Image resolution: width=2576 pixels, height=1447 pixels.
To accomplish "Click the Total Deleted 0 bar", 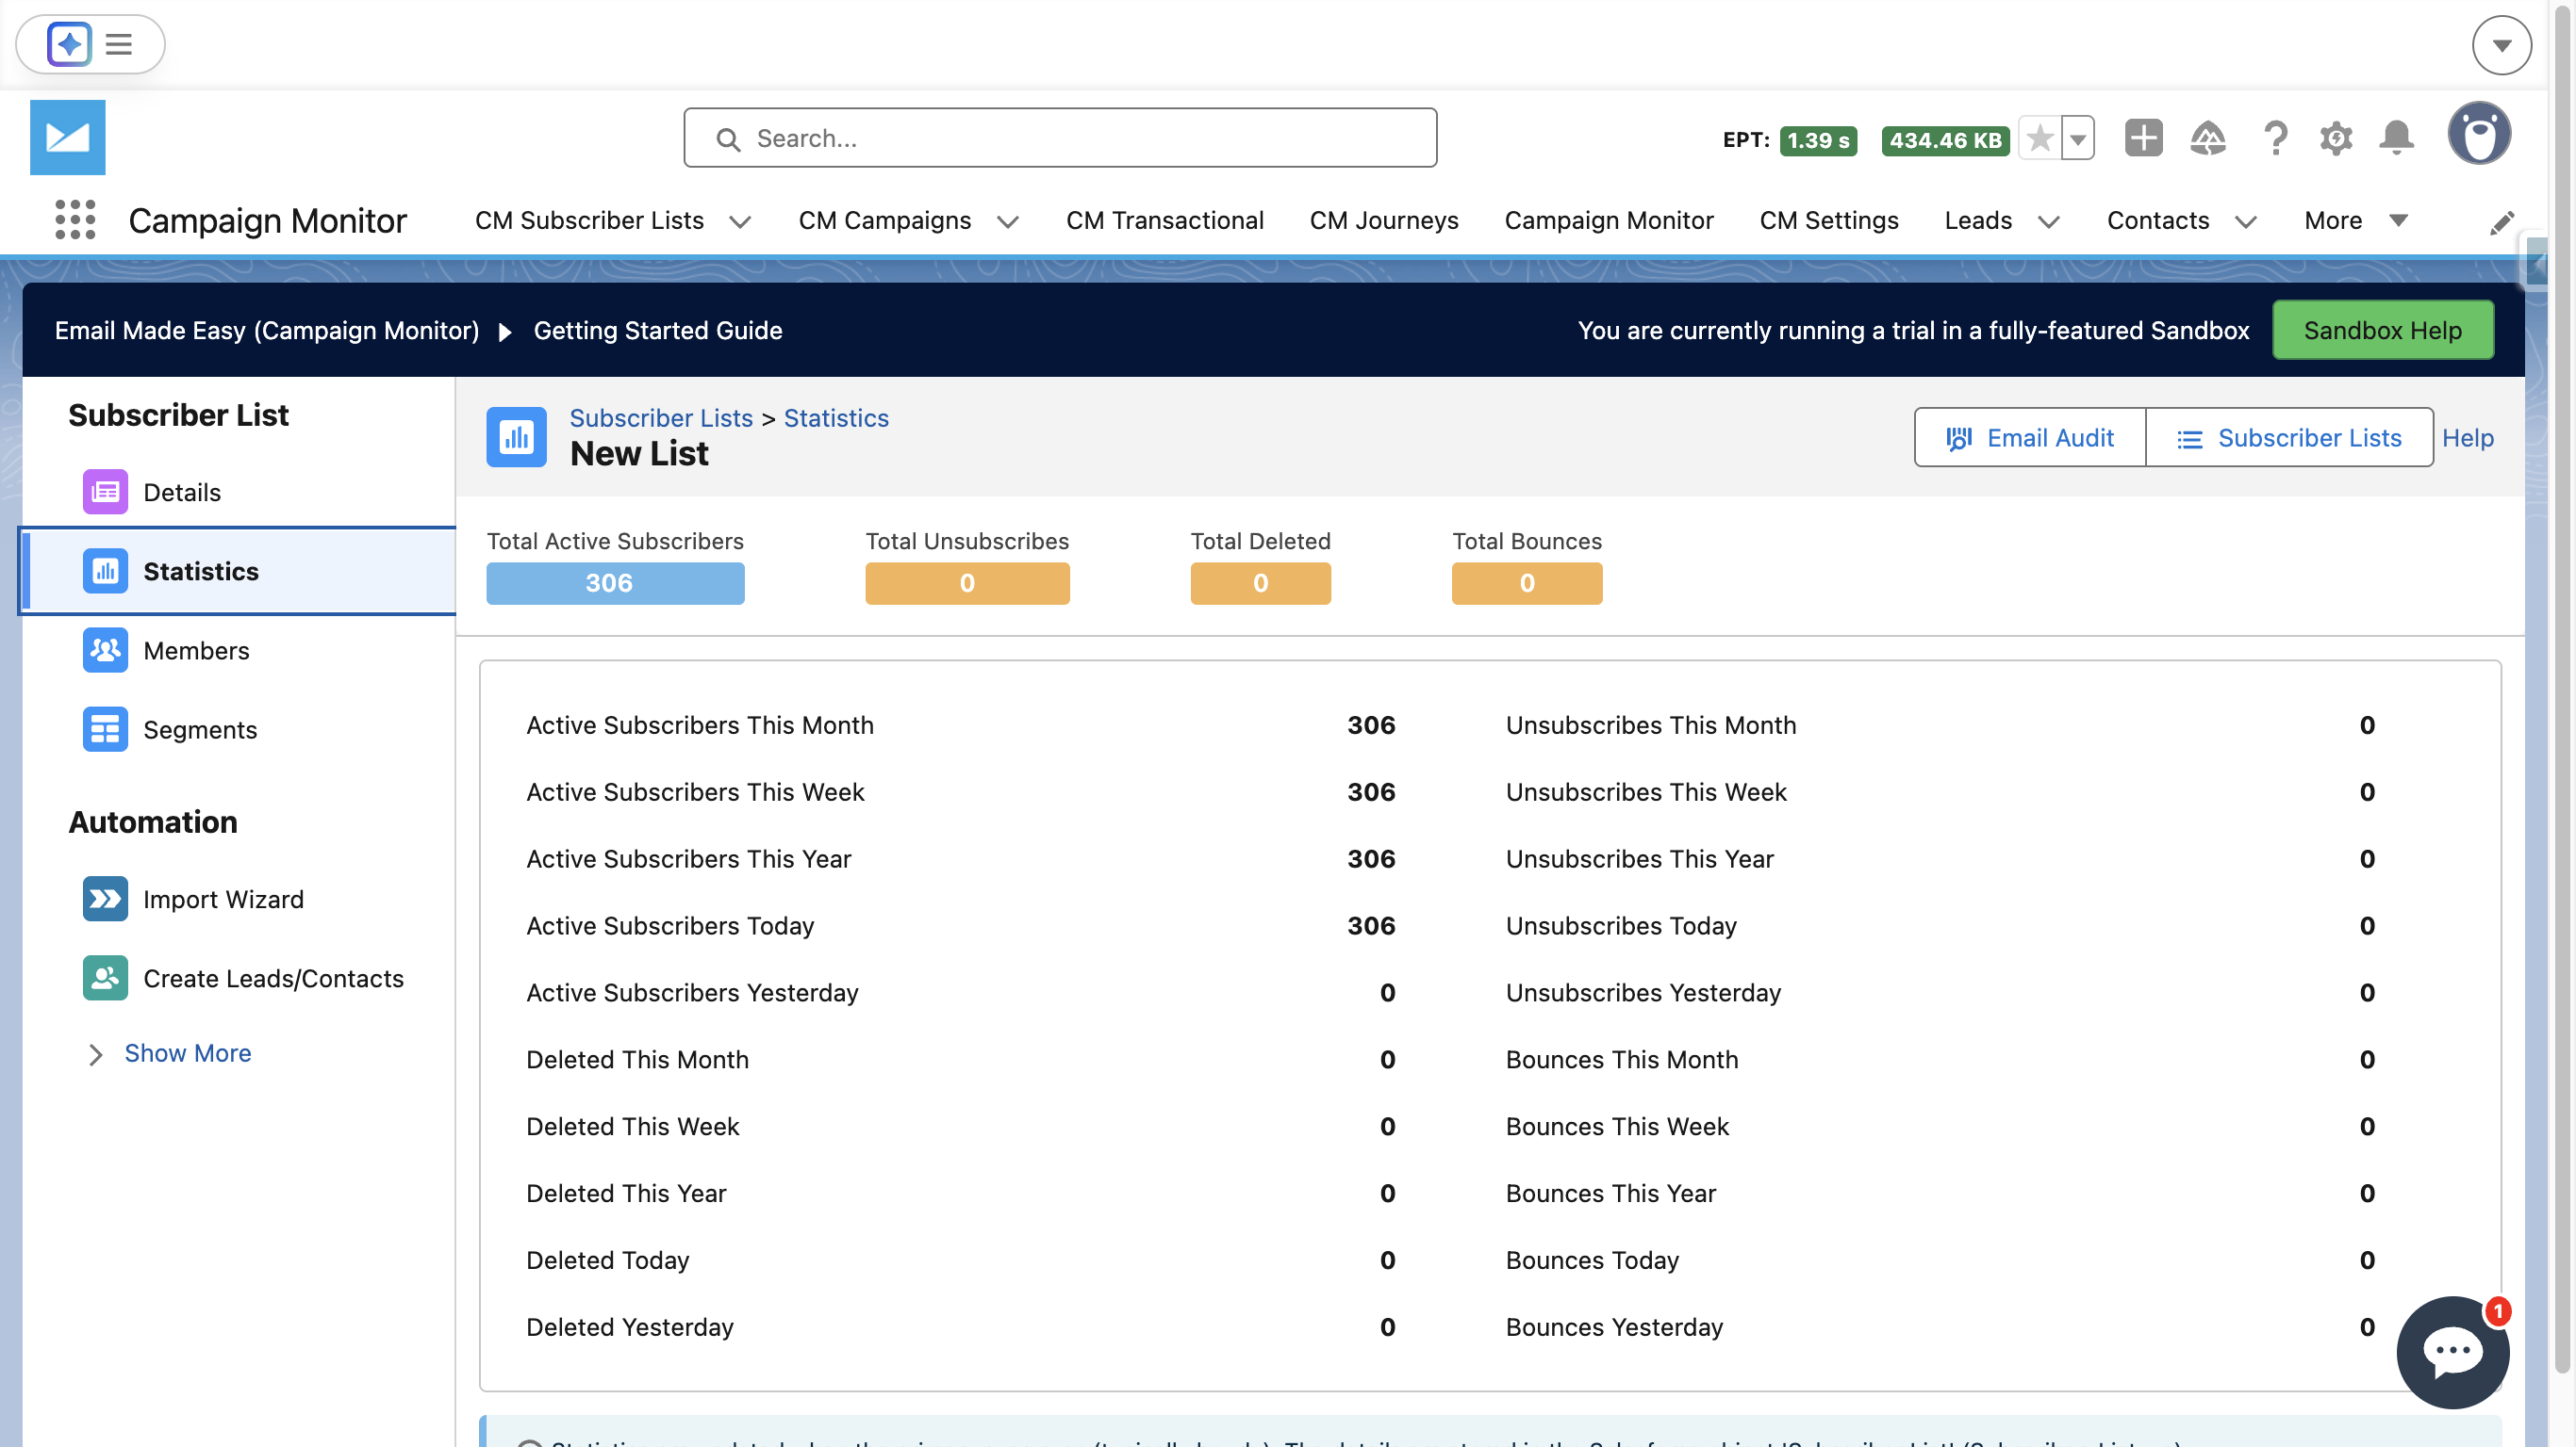I will (x=1260, y=582).
